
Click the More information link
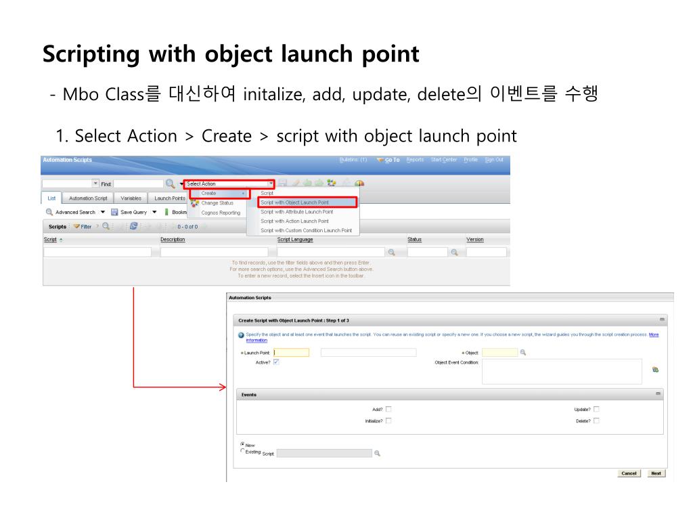click(654, 334)
